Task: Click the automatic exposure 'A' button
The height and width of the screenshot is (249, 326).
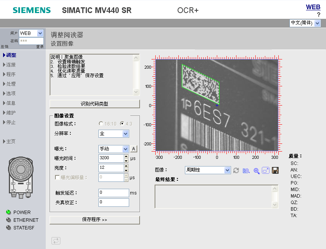Action: click(133, 149)
